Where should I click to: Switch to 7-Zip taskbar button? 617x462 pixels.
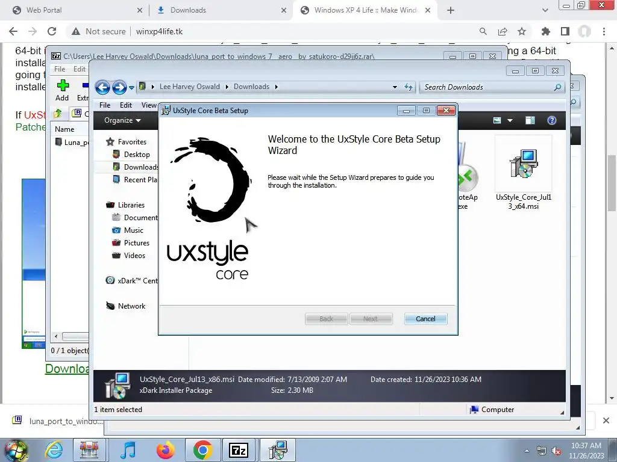[238, 450]
